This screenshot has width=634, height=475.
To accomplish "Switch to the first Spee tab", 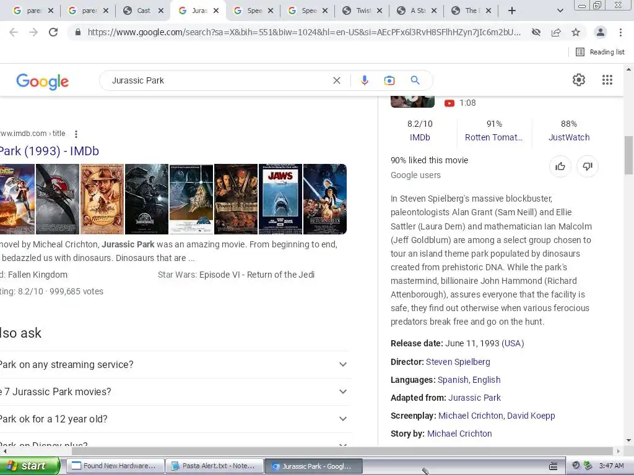I will pyautogui.click(x=254, y=11).
